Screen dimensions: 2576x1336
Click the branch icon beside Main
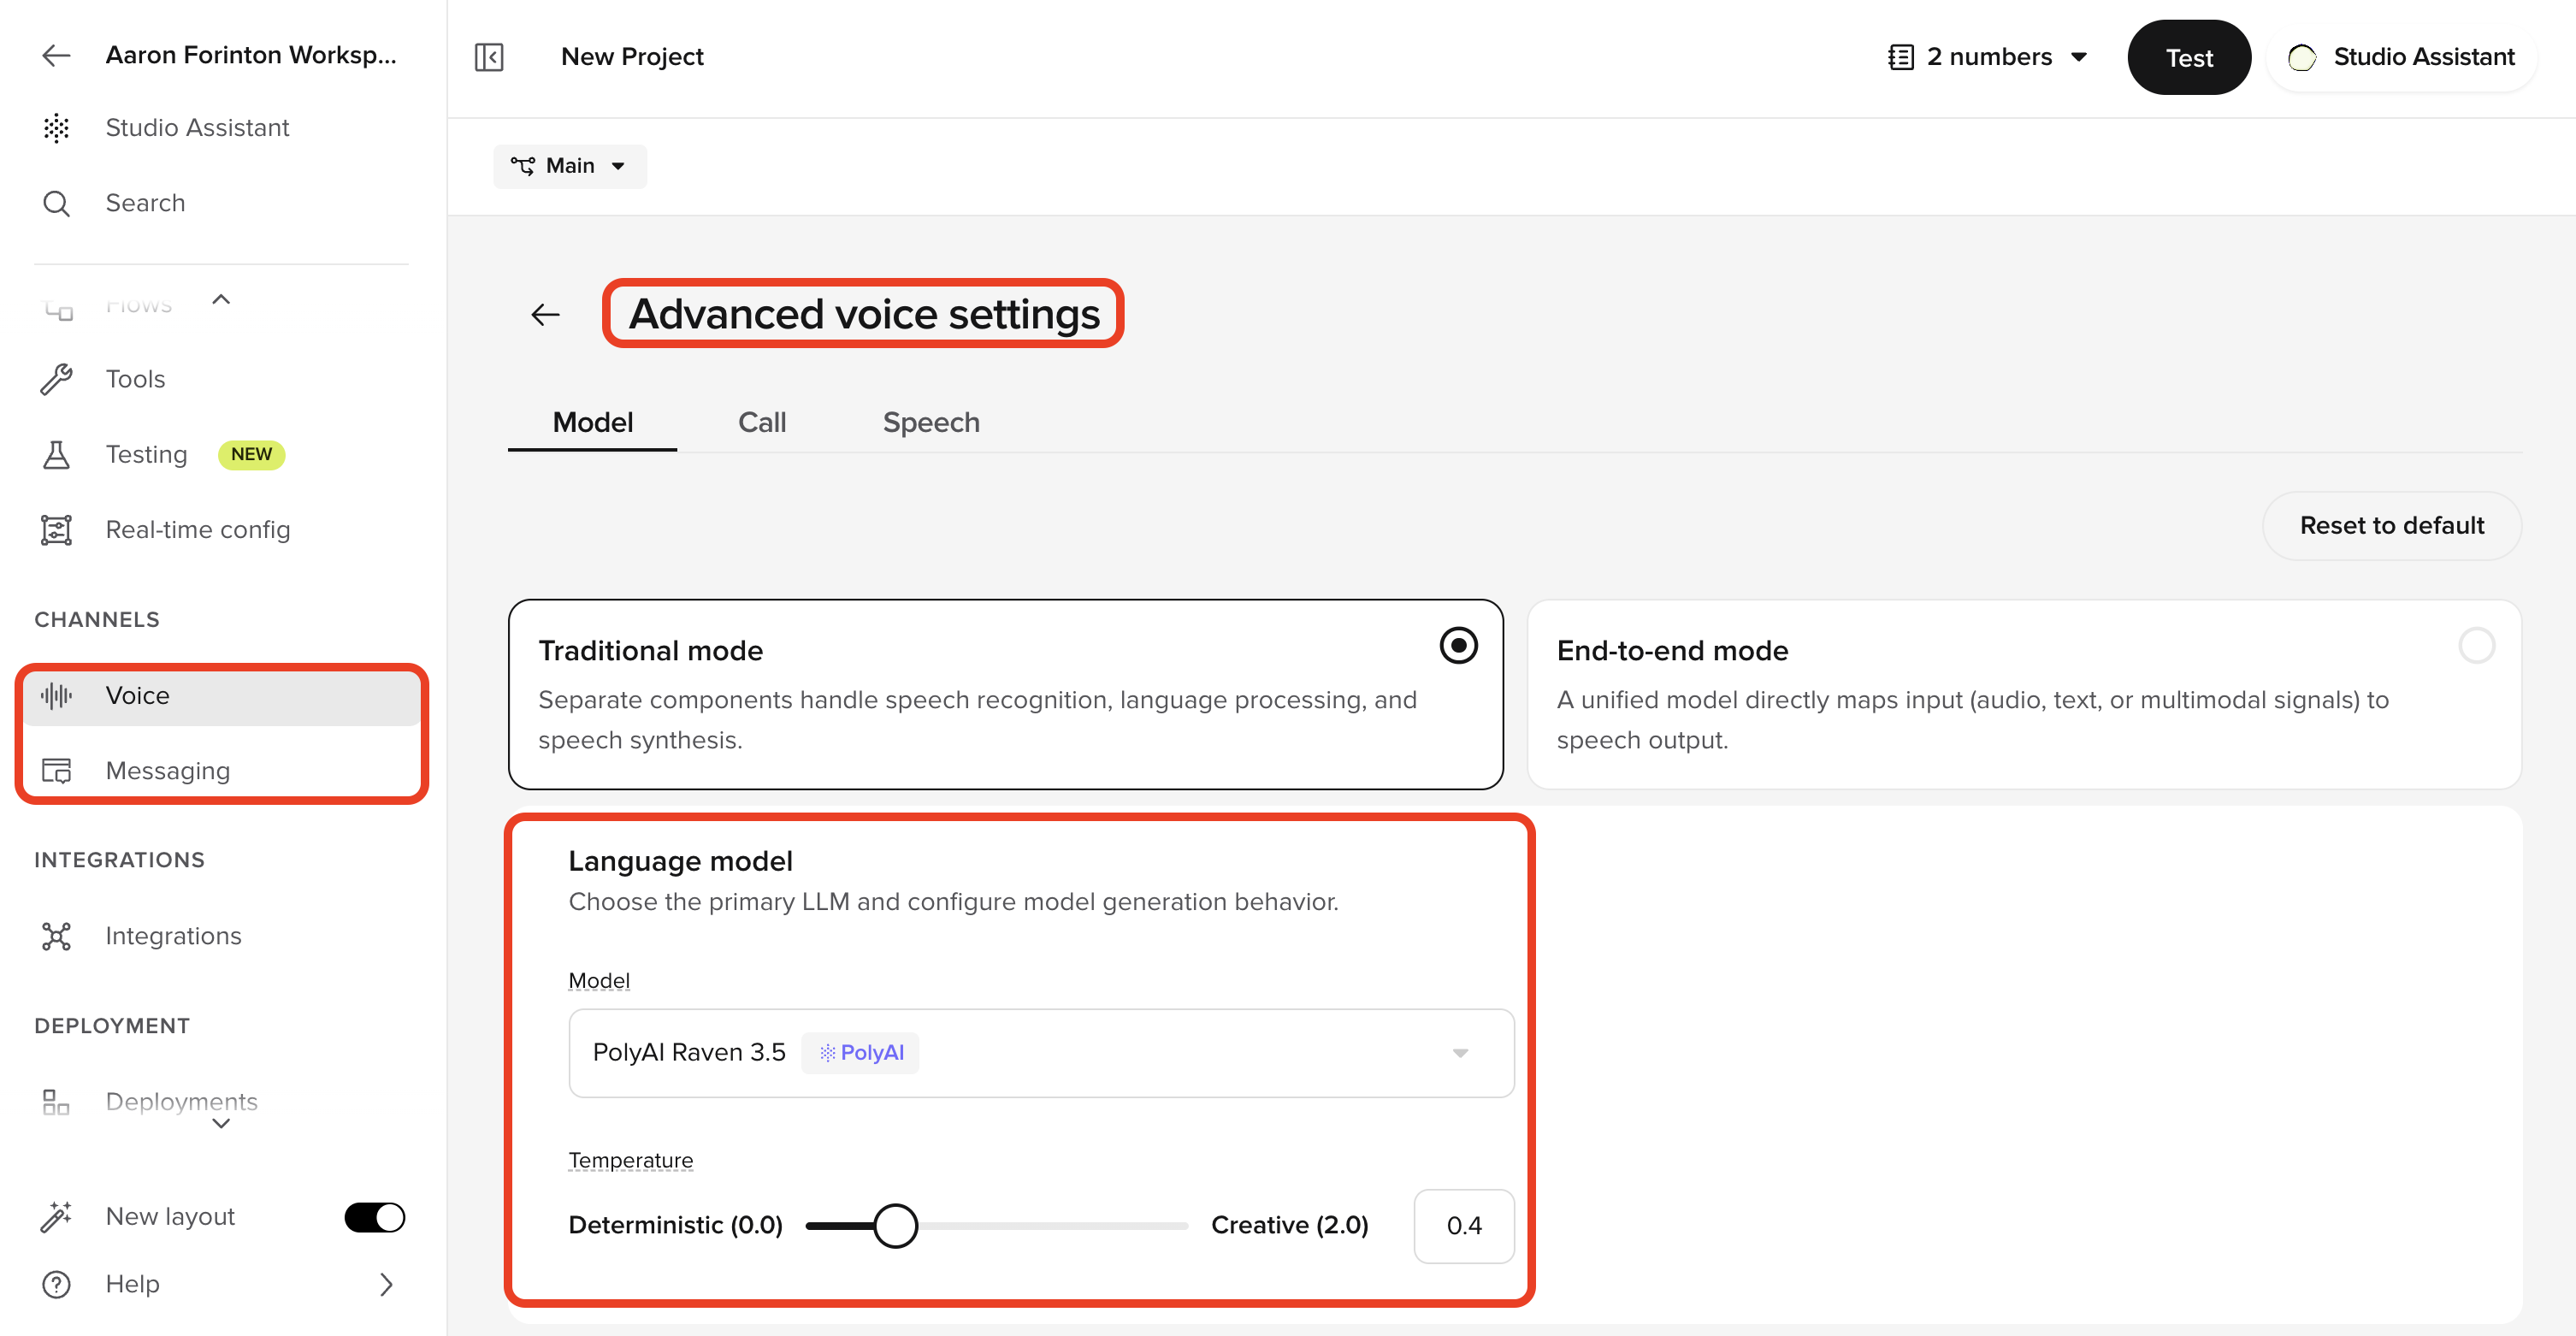click(x=522, y=165)
